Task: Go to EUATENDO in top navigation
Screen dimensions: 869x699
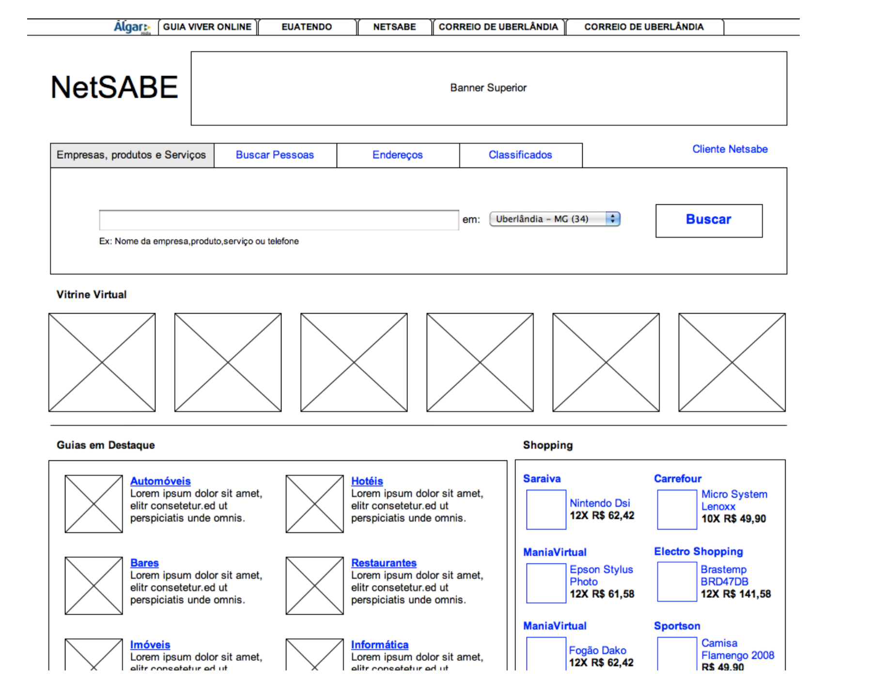Action: point(307,27)
